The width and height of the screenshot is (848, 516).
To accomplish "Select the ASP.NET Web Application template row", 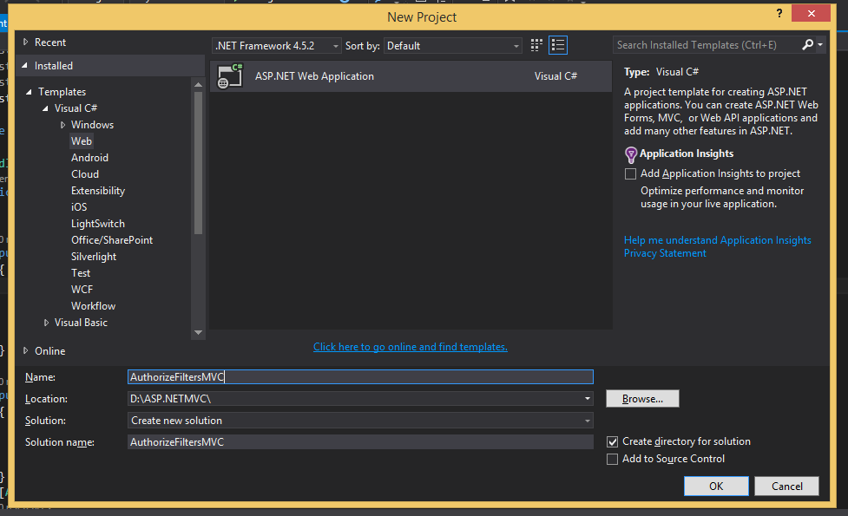I will 411,76.
